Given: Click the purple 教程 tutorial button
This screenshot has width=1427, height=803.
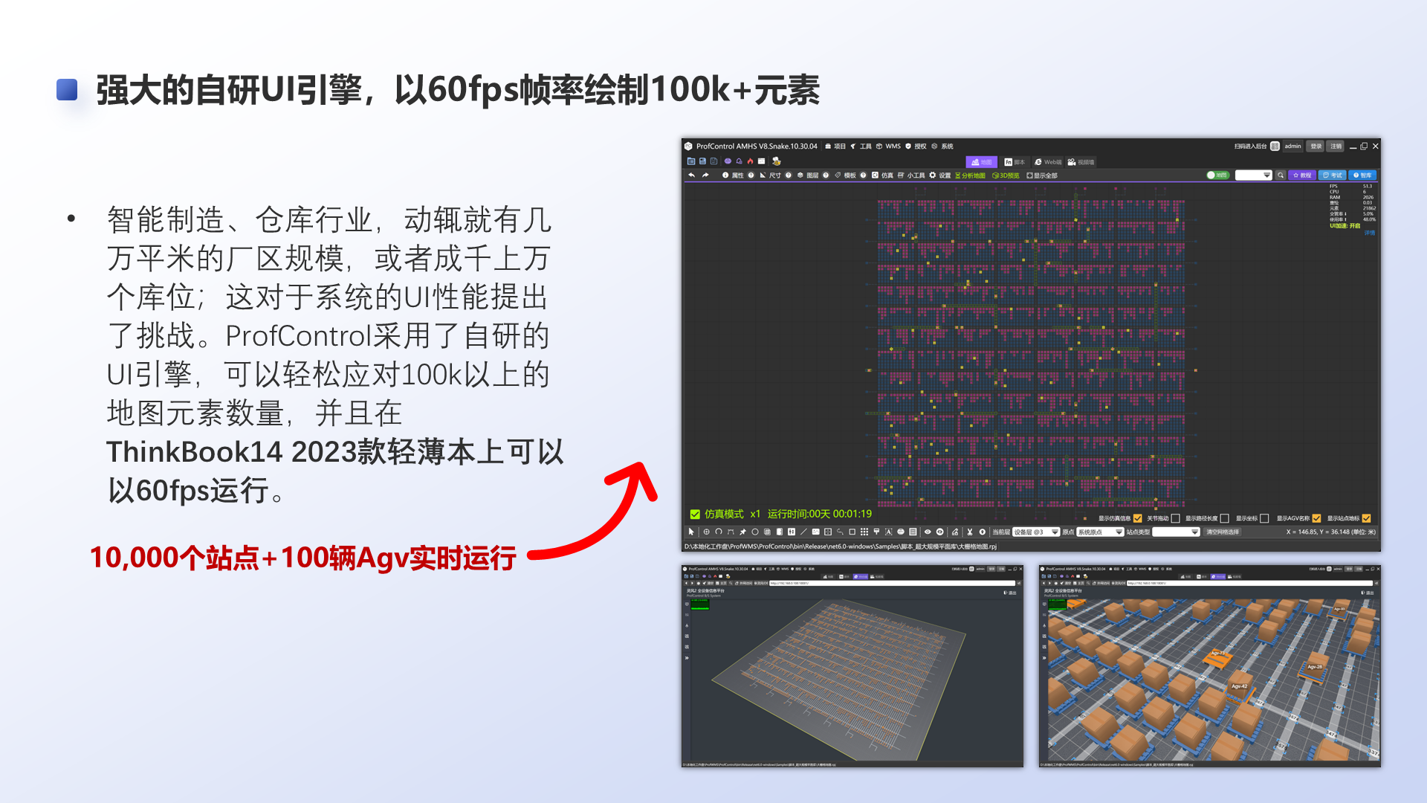Looking at the screenshot, I should pos(1302,175).
